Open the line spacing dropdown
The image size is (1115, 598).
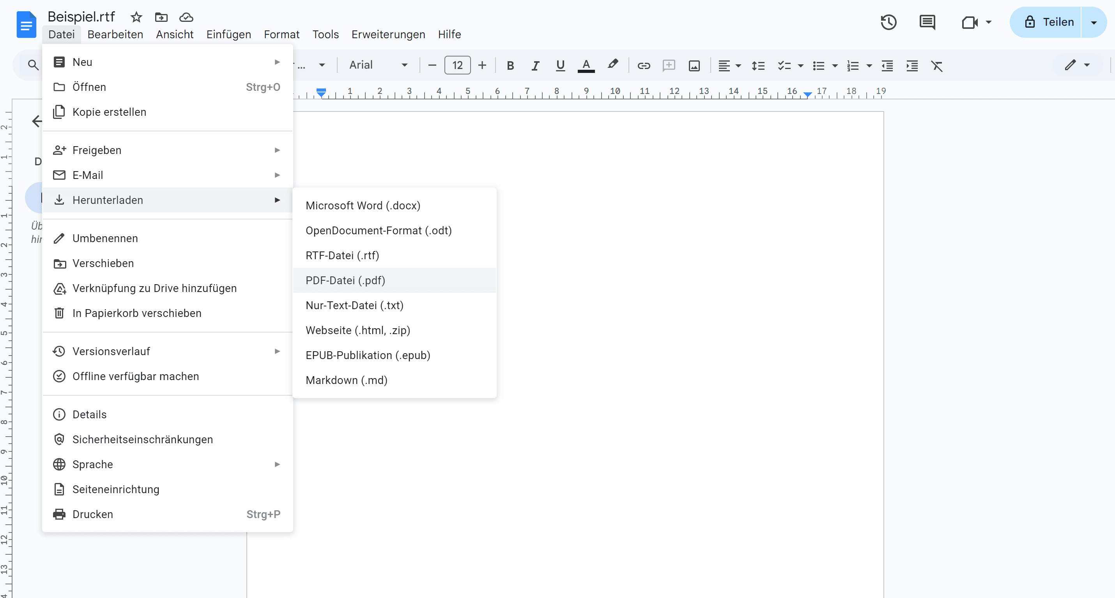pos(758,65)
